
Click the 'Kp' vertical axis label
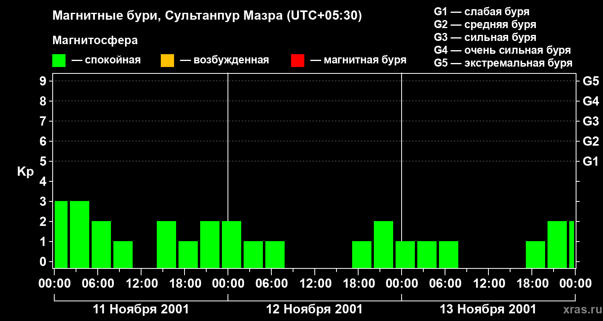click(25, 172)
